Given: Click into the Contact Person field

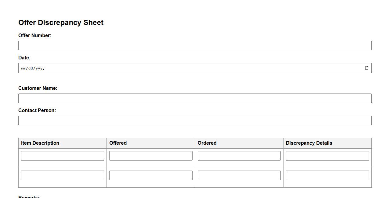Looking at the screenshot, I should click(x=195, y=121).
